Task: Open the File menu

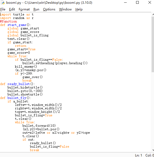Action: [x=3, y=9]
